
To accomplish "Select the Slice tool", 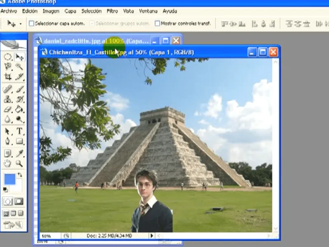I will pos(19,77).
